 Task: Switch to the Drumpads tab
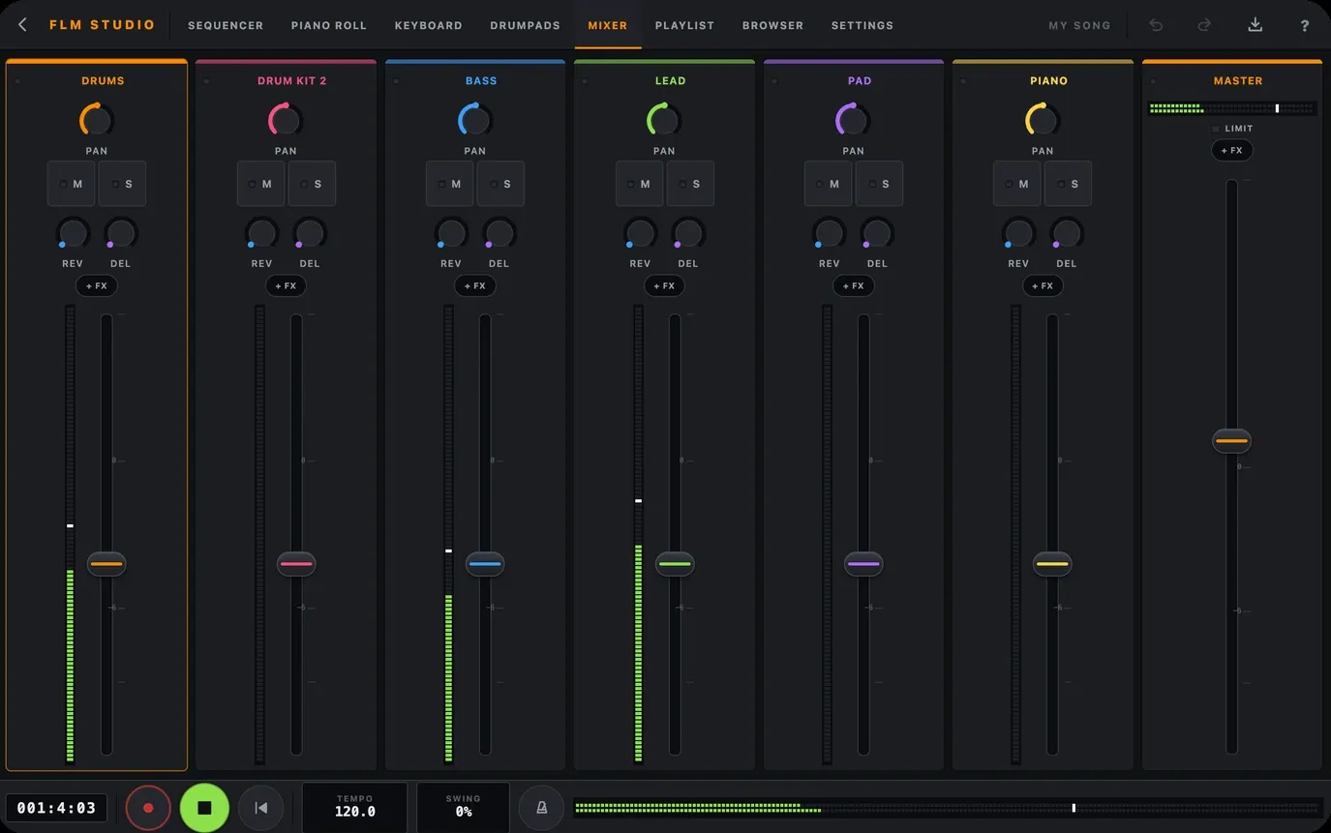point(526,25)
